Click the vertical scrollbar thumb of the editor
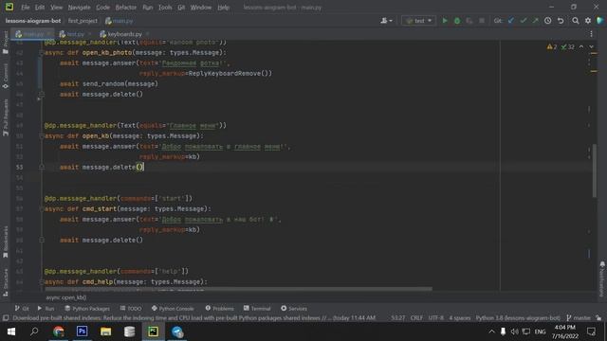This screenshot has height=341, width=607. pos(595,170)
